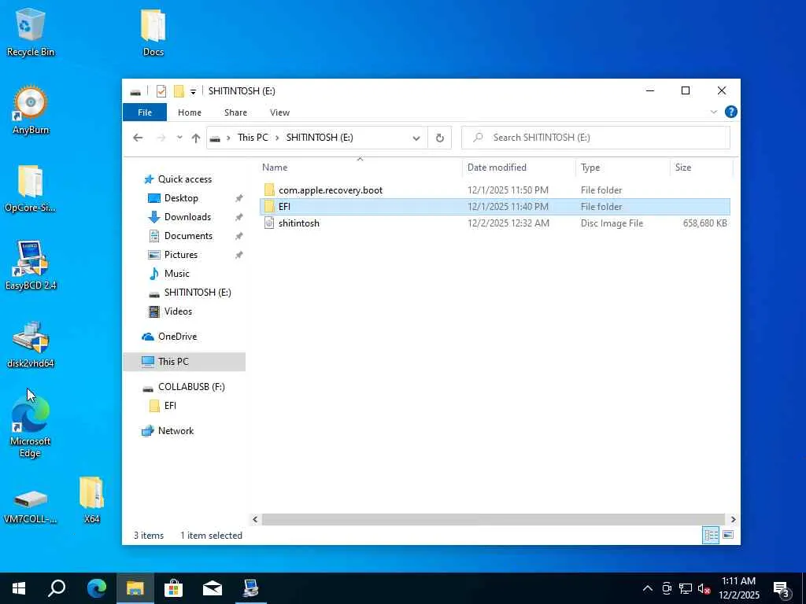Click the Properties quick access toolbar icon
The height and width of the screenshot is (604, 806).
[x=161, y=91]
